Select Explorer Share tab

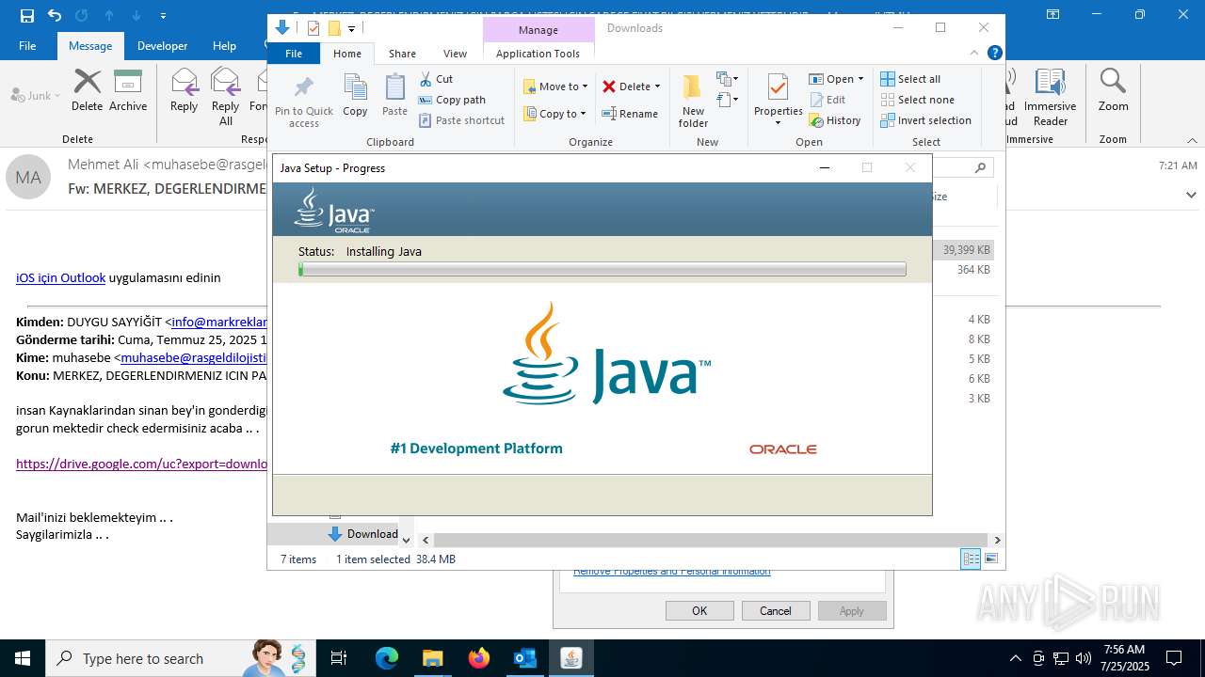[402, 54]
